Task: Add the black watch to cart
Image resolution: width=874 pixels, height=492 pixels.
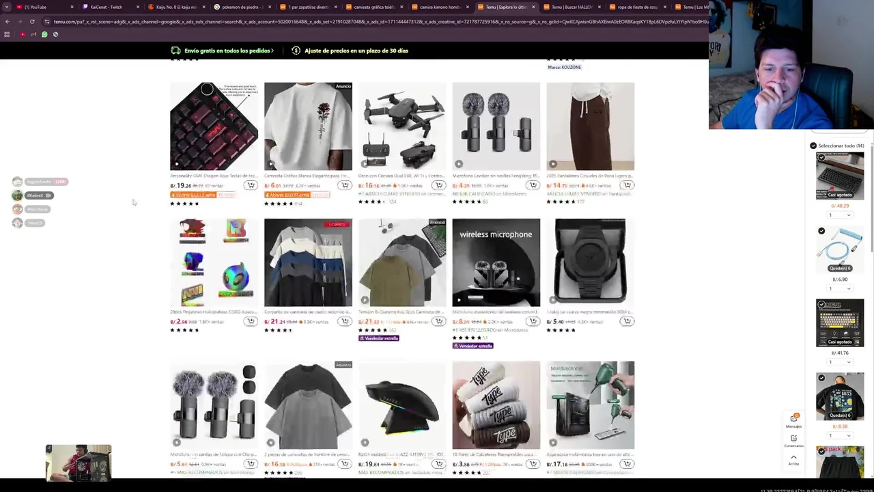Action: pos(626,321)
